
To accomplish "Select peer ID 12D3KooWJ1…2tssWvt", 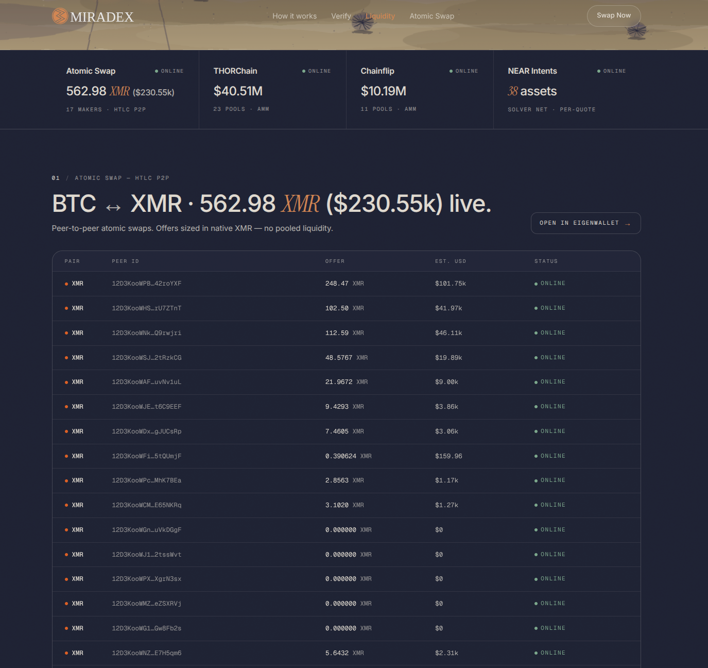I will click(x=147, y=555).
